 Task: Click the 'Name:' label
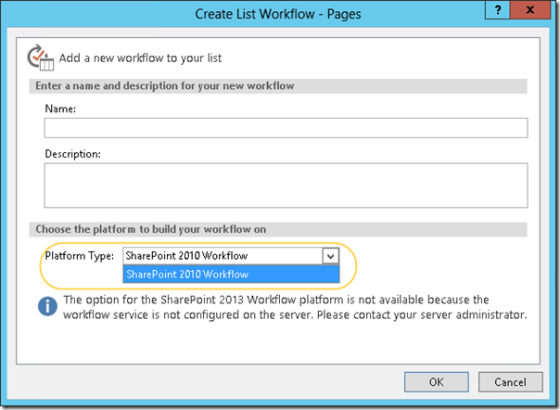[60, 109]
